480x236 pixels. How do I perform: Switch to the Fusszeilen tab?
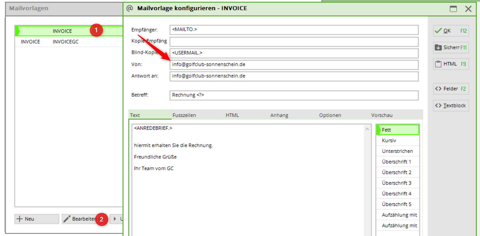(x=184, y=115)
